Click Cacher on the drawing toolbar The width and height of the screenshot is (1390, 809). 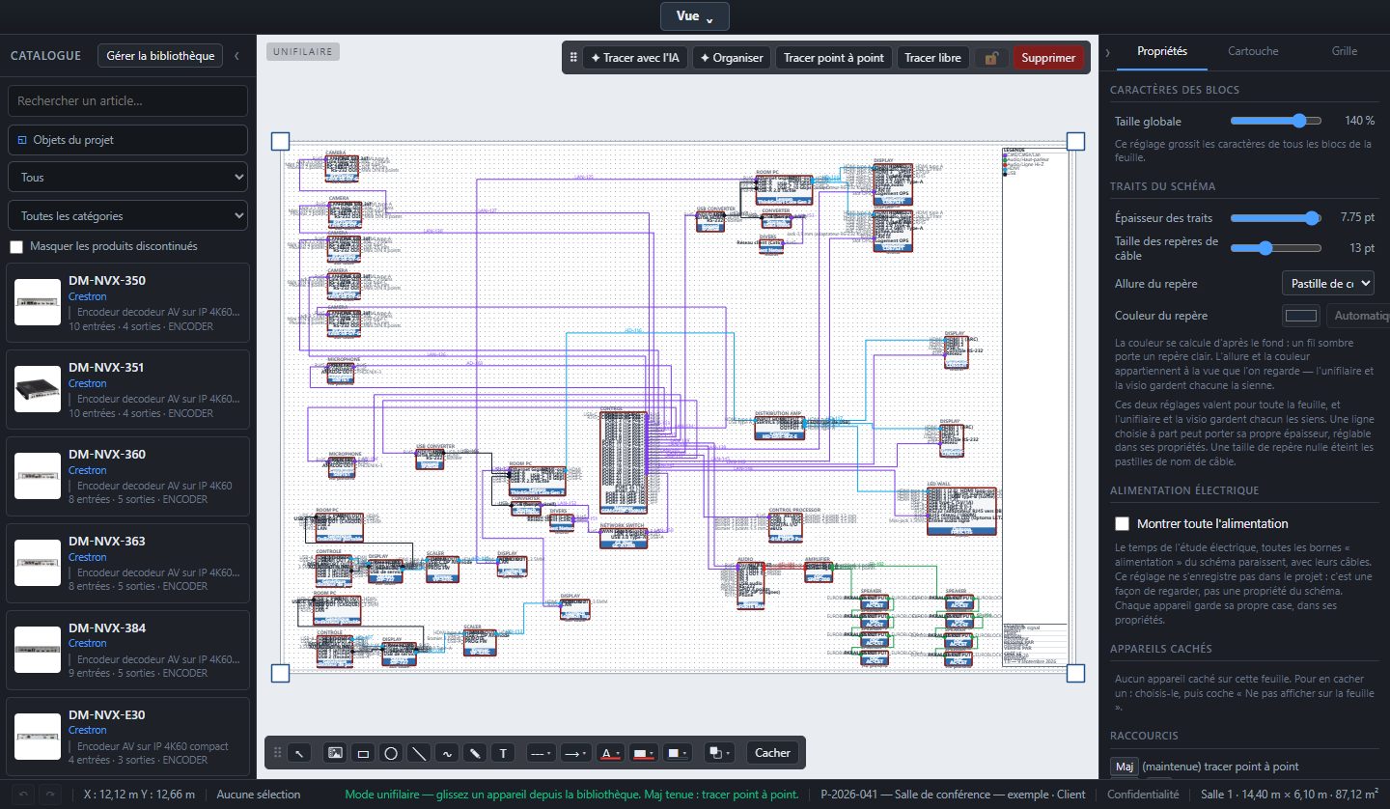[772, 753]
